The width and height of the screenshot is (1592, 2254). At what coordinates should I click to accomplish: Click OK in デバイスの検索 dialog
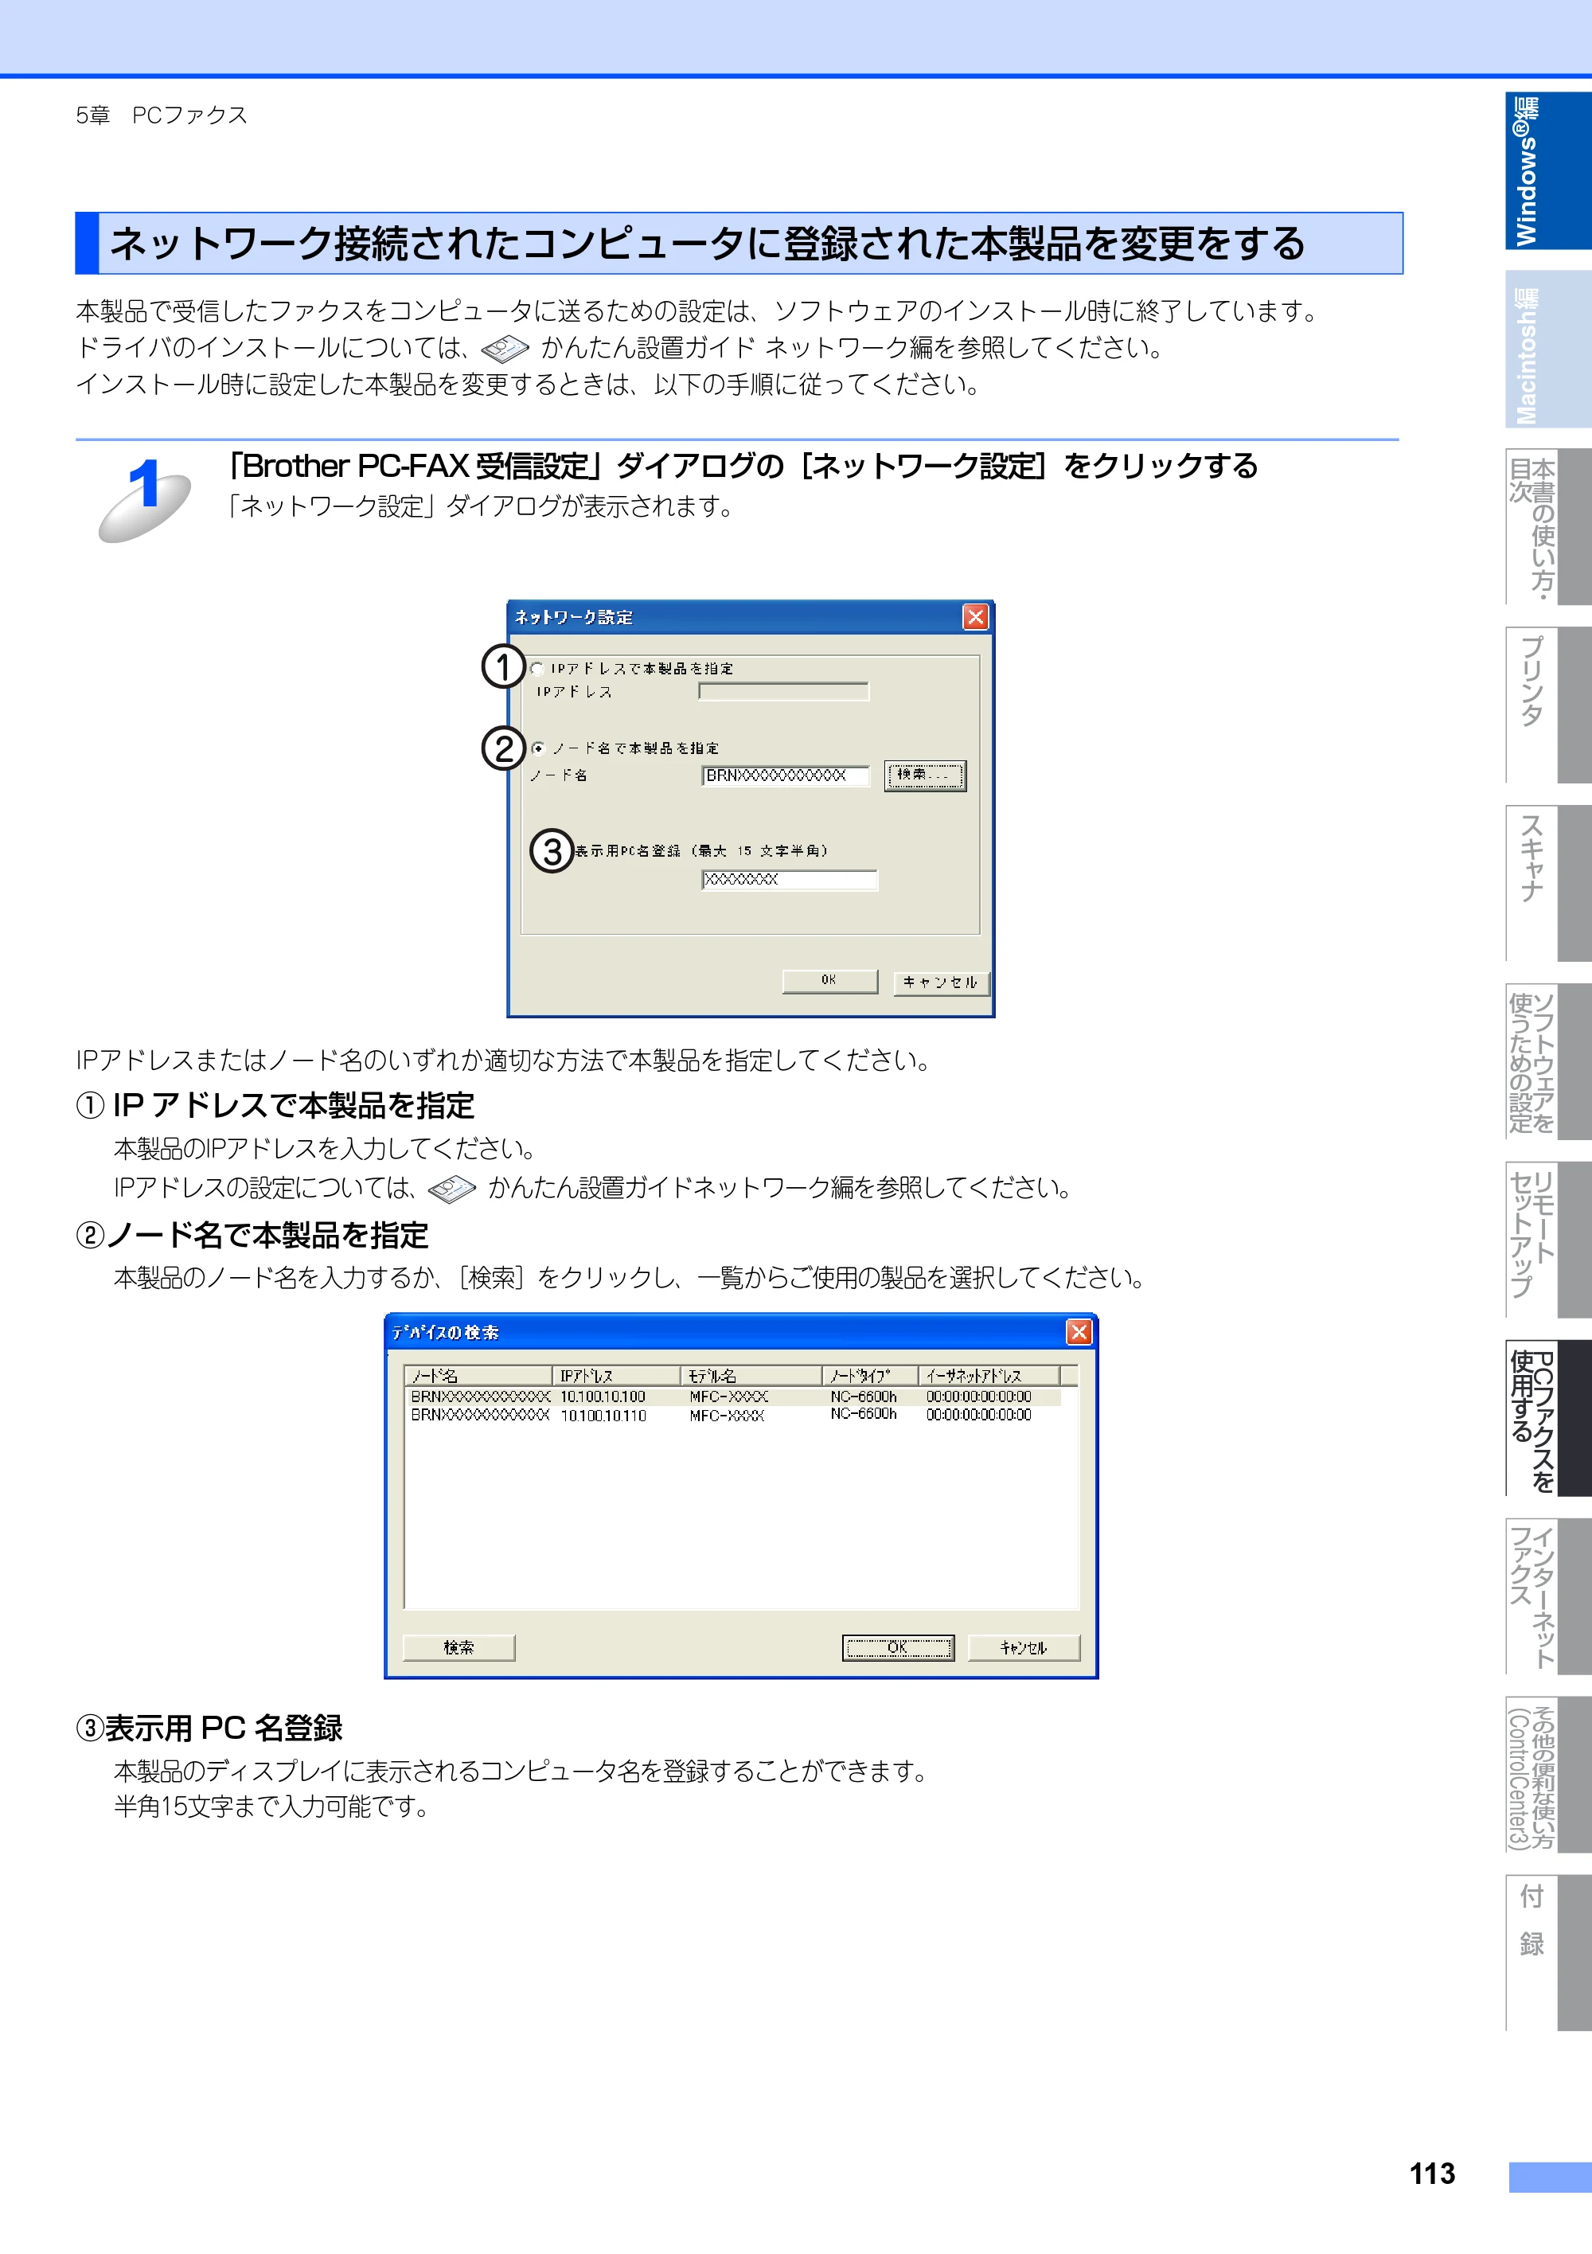click(898, 1647)
